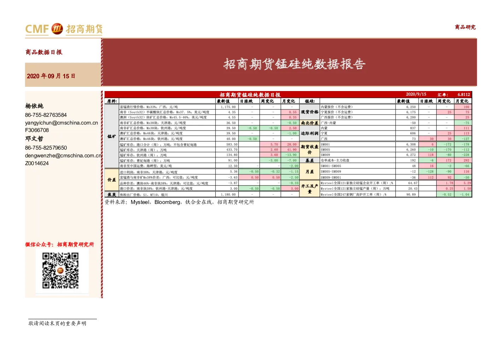Click source line 资料来源: Mysteel, Bloomberg
This screenshot has width=496, height=350.
click(179, 202)
